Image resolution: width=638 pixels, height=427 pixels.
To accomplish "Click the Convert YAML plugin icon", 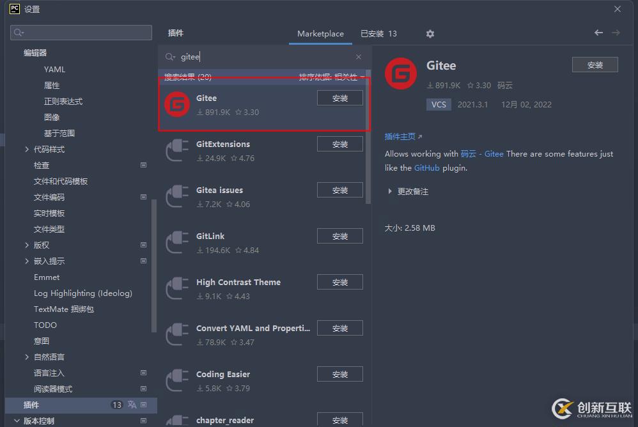I will [177, 334].
